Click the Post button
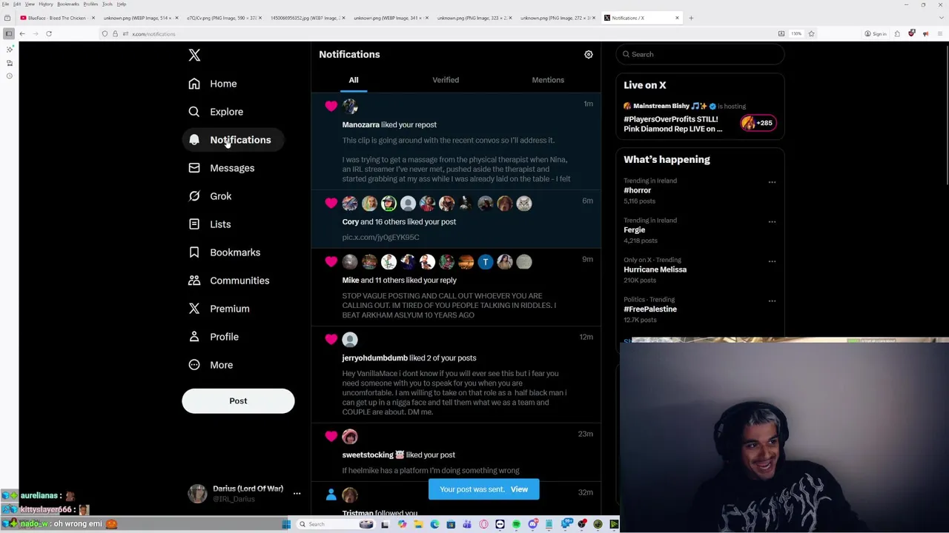The image size is (949, 533). pyautogui.click(x=238, y=400)
